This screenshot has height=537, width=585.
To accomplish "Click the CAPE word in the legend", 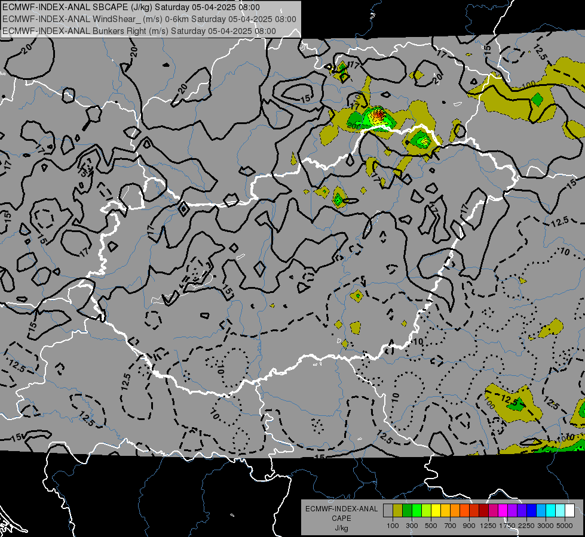I will point(341,519).
